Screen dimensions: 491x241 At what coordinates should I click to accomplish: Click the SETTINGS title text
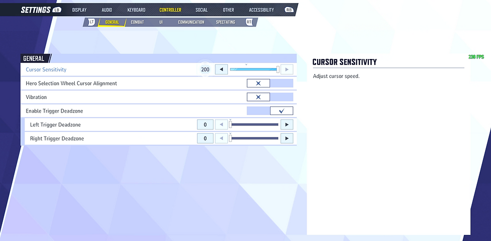36,10
